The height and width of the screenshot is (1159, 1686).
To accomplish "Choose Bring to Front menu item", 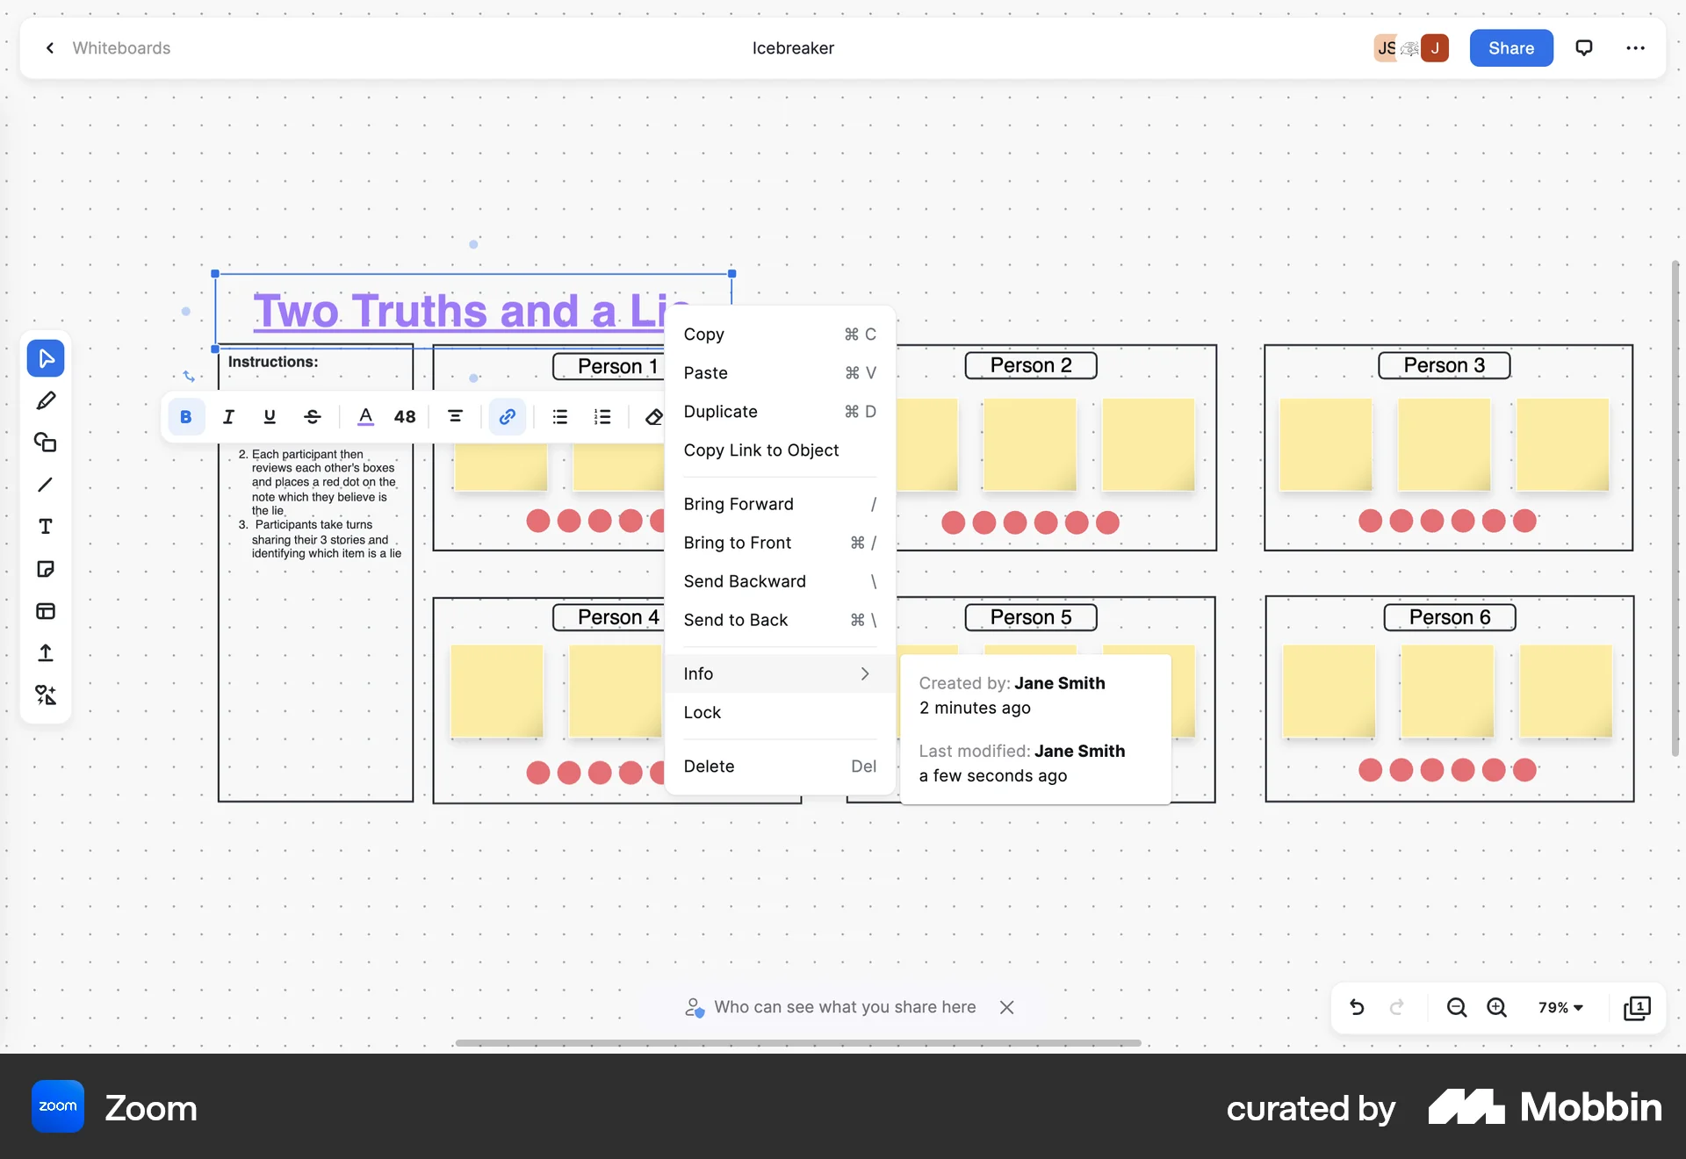I will [x=738, y=543].
